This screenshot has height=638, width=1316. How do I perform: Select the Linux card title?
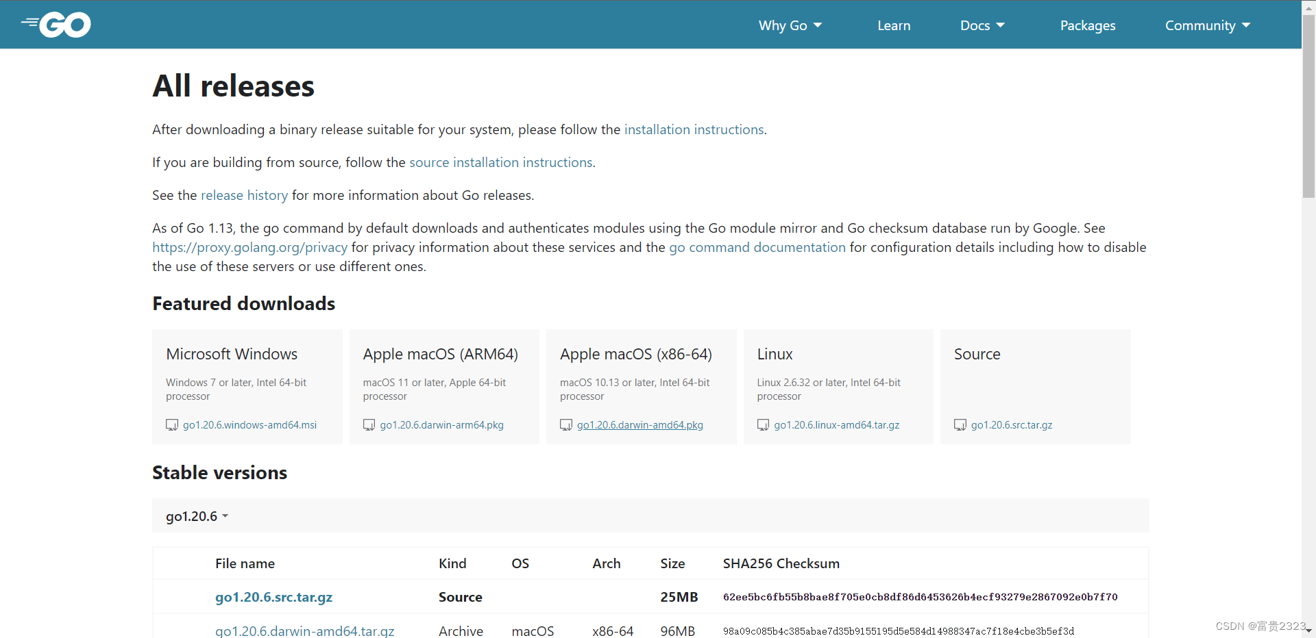point(775,354)
